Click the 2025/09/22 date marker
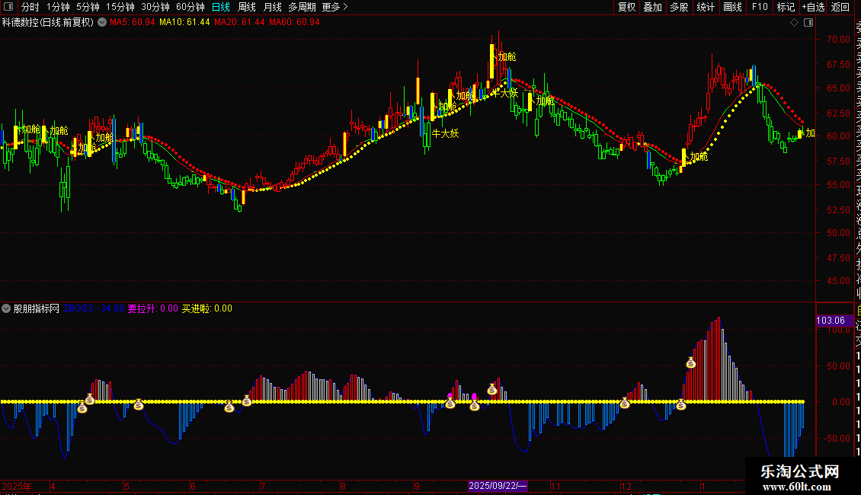The height and width of the screenshot is (495, 861). [x=498, y=486]
